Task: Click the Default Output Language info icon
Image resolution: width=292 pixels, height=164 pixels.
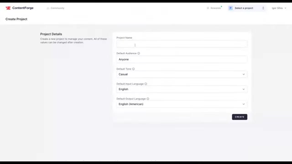Action: click(x=148, y=99)
